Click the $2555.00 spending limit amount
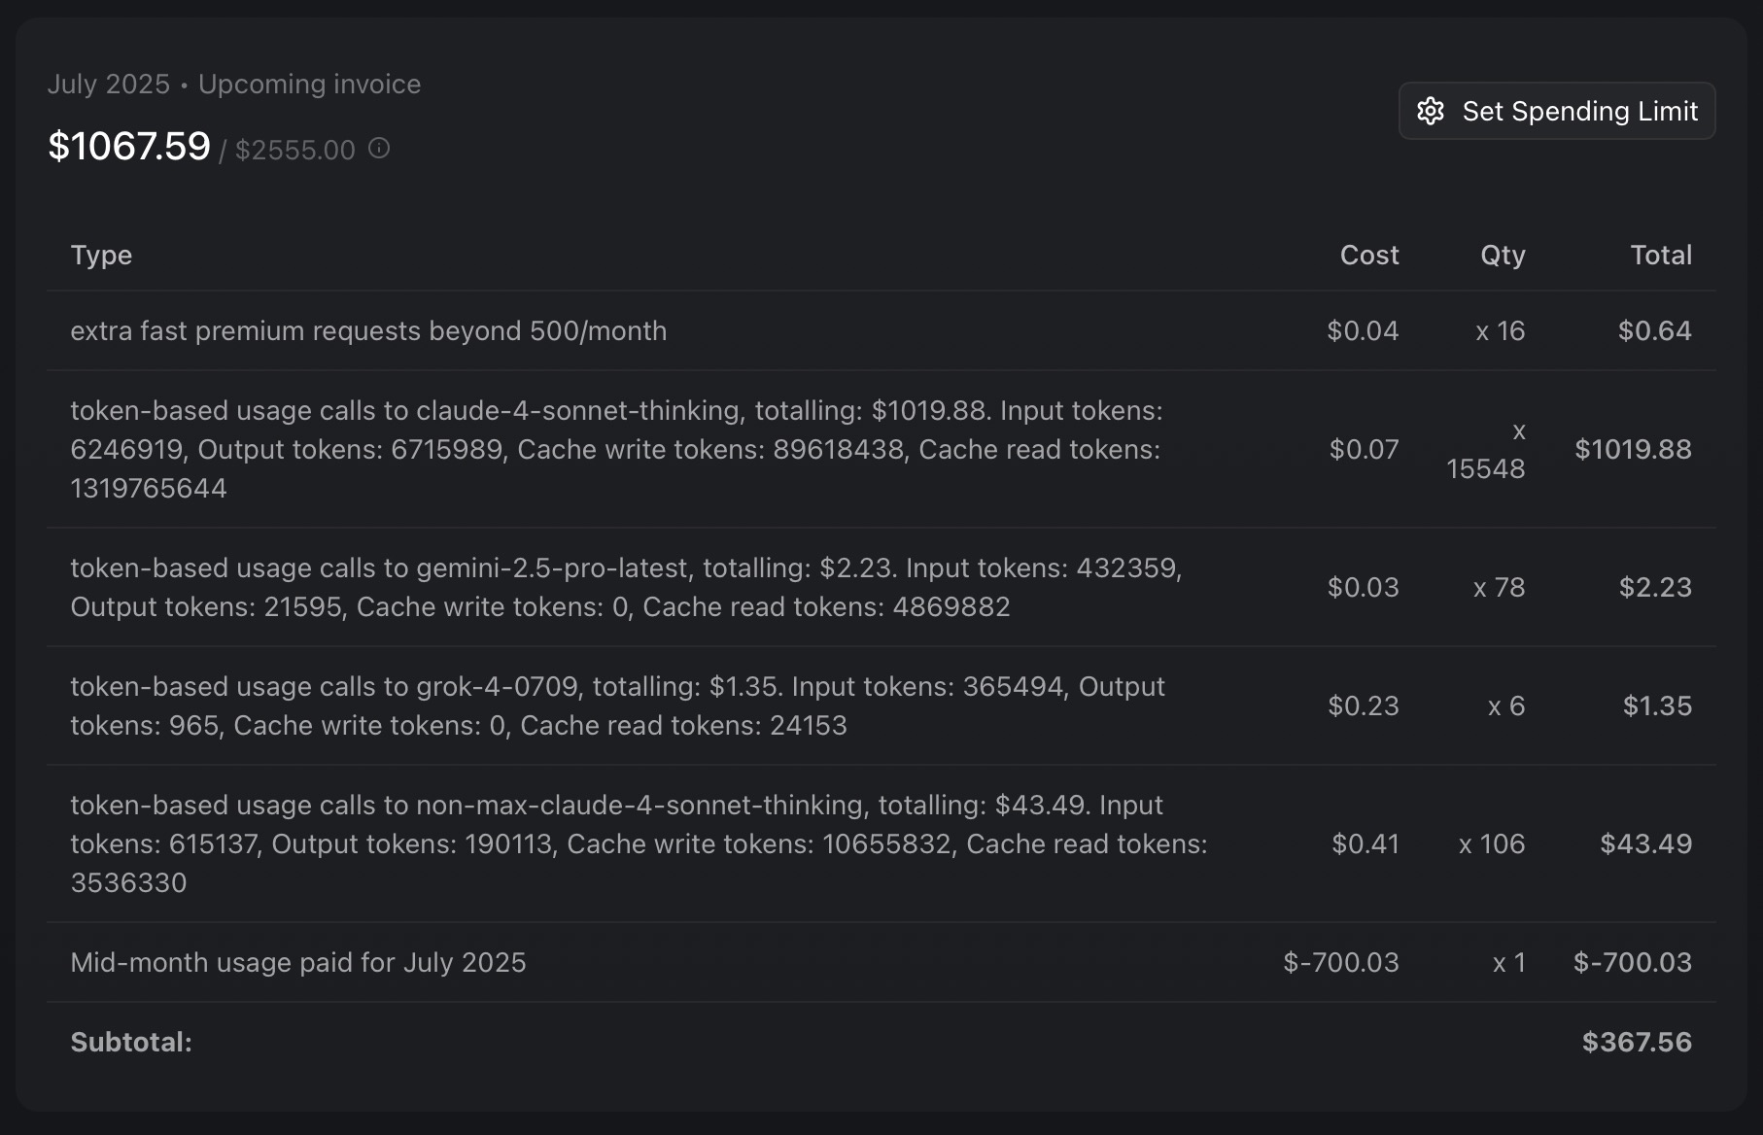 [294, 150]
